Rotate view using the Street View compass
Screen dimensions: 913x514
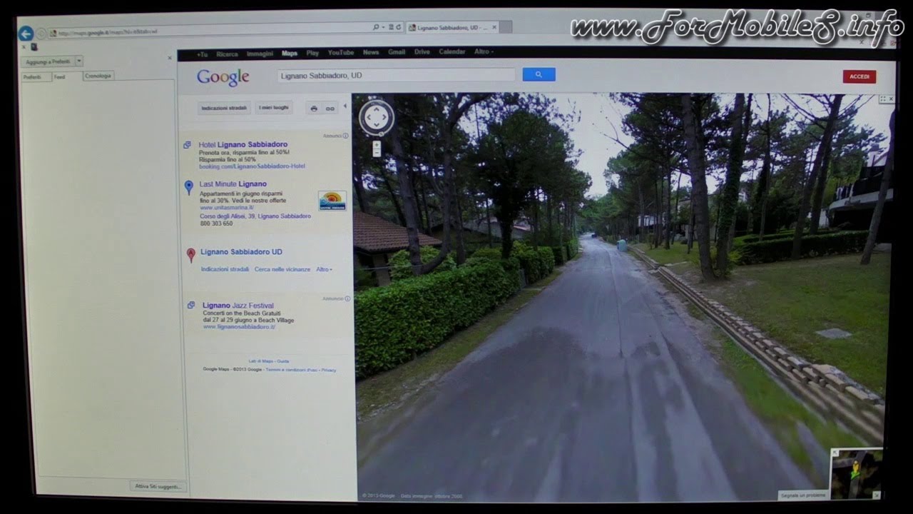point(377,118)
